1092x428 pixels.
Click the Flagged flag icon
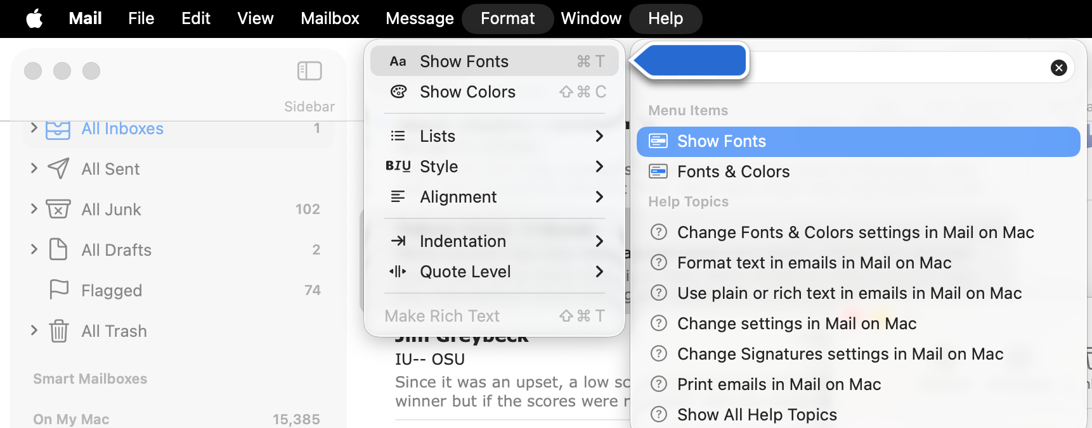click(58, 290)
